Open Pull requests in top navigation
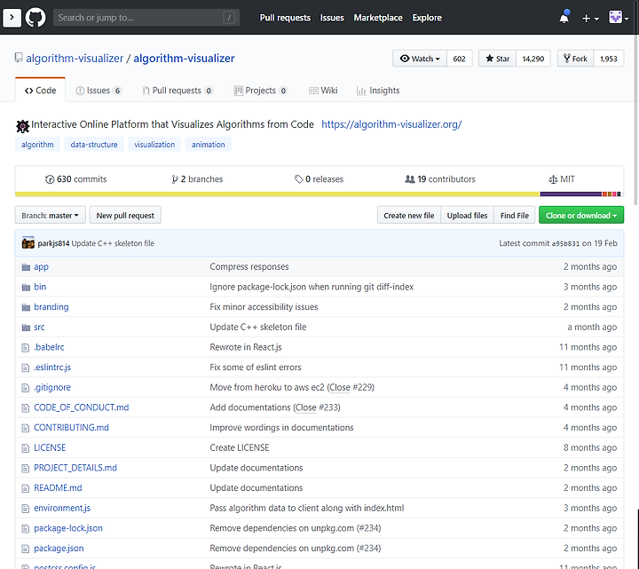Screen dimensions: 639x569 click(285, 18)
